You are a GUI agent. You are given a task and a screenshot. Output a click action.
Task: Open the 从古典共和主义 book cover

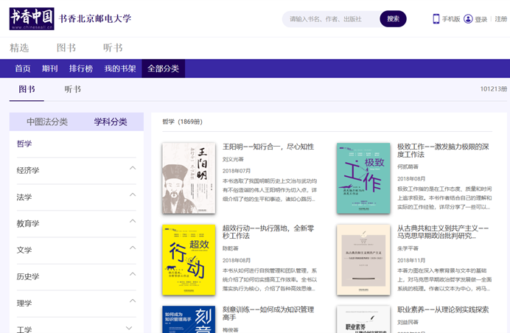click(363, 260)
